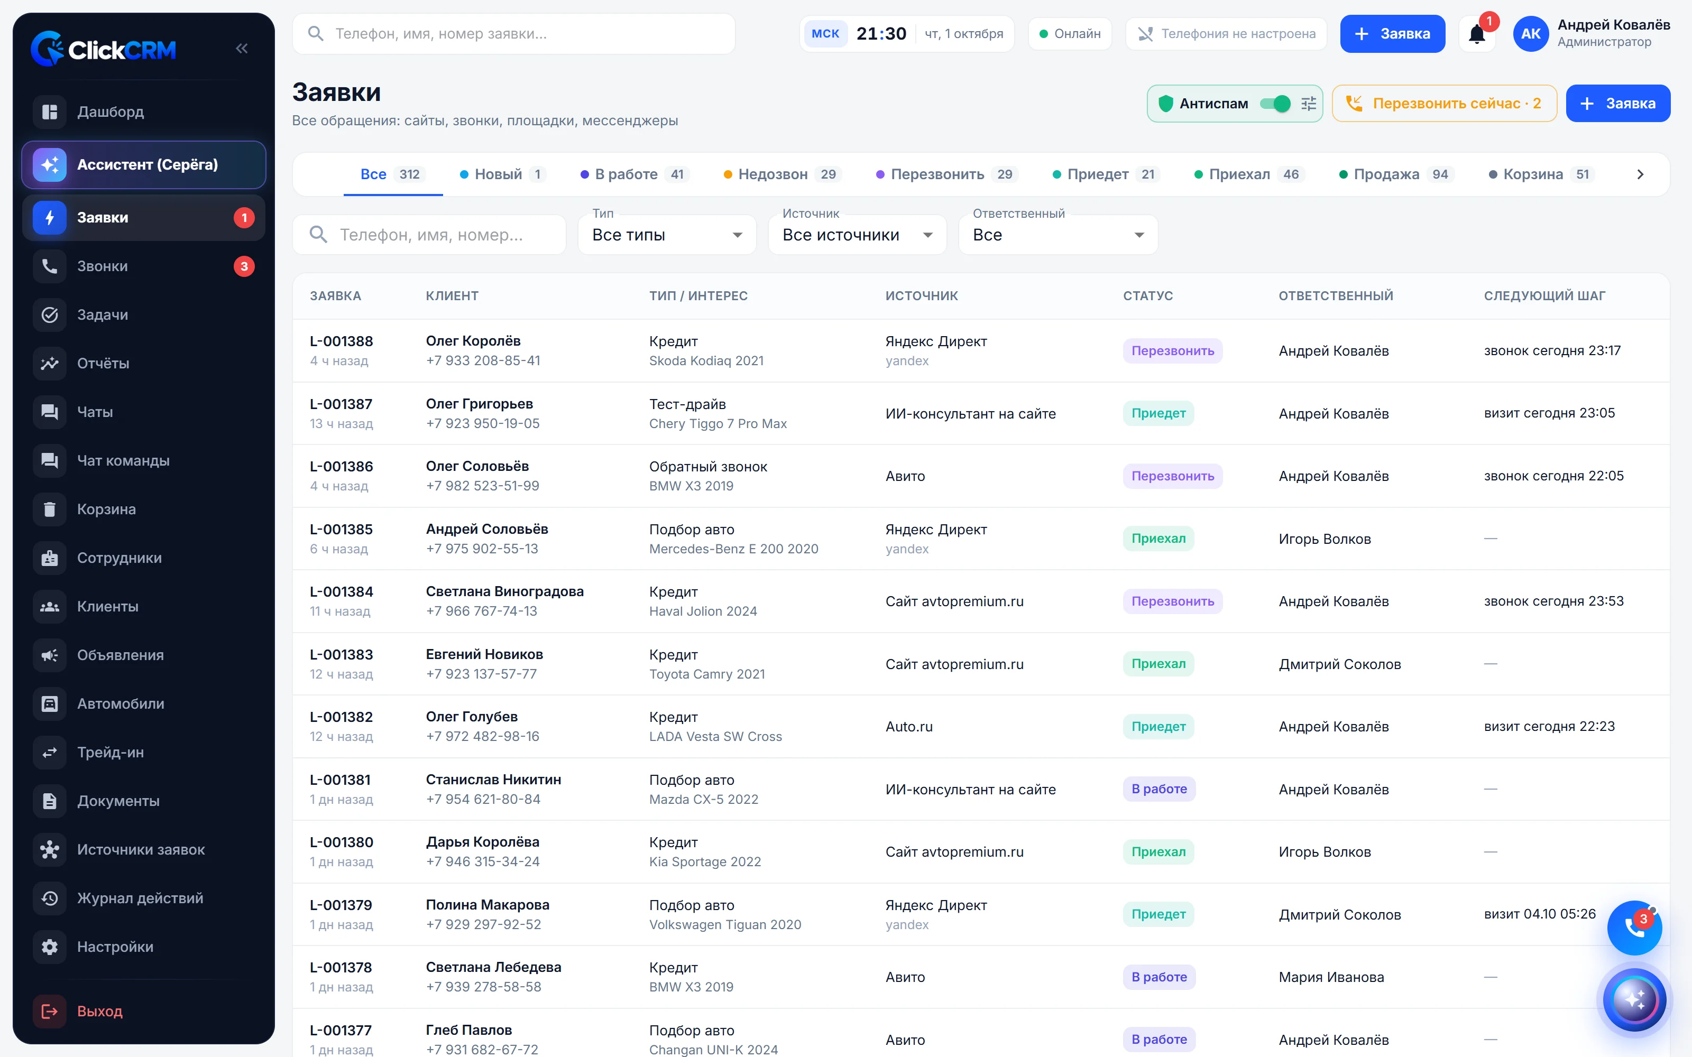Viewport: 1692px width, 1057px height.
Task: Click the notifications bell icon
Action: 1477,33
